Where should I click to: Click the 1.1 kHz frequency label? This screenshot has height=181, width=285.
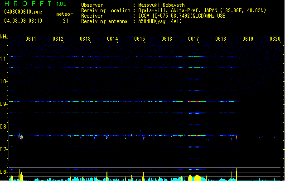coord(4,59)
